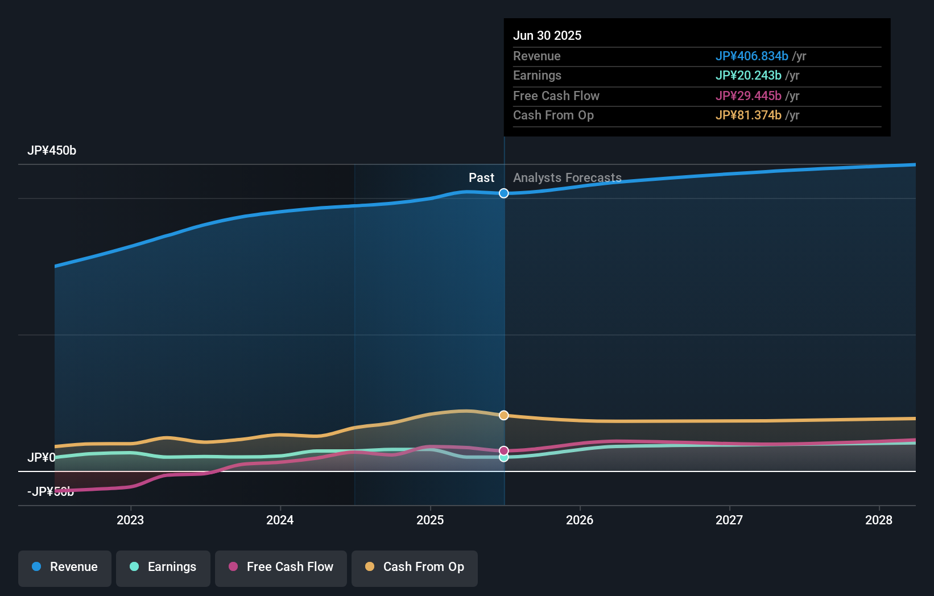
Task: Select the Earnings marker at Jun 30 2025
Action: pyautogui.click(x=503, y=457)
